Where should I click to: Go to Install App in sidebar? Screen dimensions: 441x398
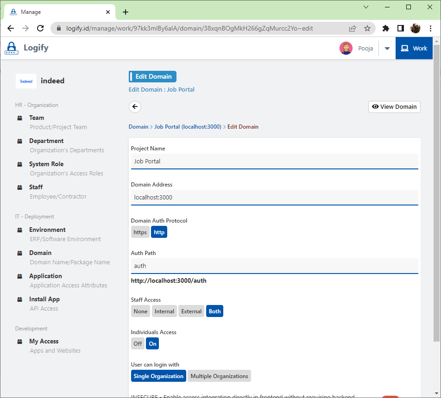coord(44,299)
